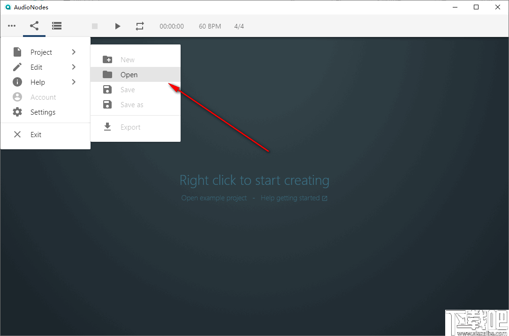Open the three-dots main menu button
The width and height of the screenshot is (509, 336).
click(x=12, y=26)
